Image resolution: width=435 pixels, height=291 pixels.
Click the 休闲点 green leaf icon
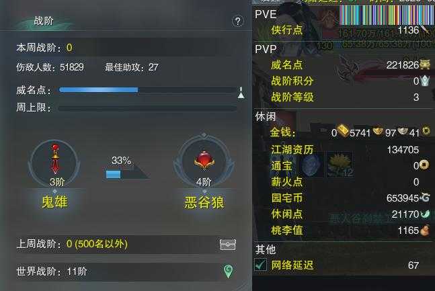click(425, 214)
